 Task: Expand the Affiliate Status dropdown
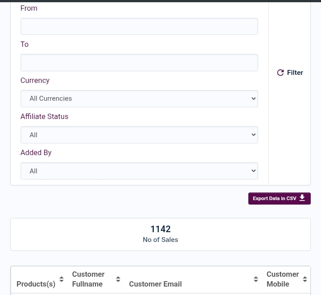click(x=139, y=135)
